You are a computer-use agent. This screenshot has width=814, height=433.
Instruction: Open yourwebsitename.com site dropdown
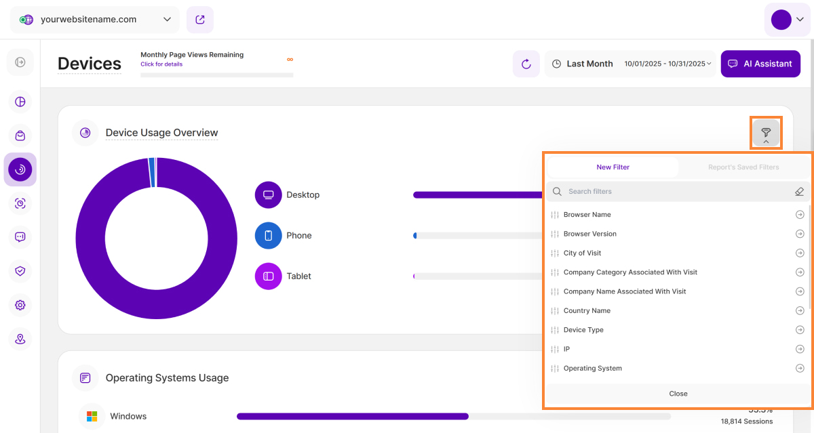pos(95,20)
